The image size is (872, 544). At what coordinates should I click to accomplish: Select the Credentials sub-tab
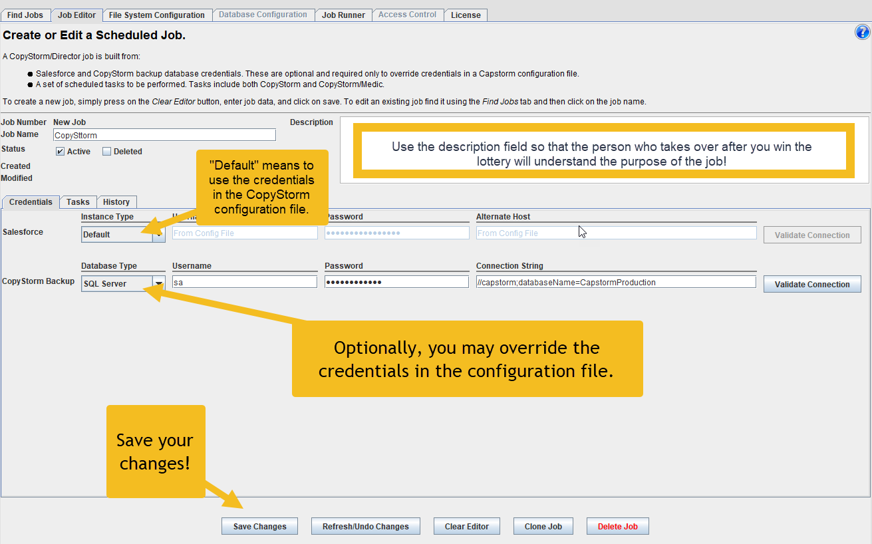coord(31,202)
